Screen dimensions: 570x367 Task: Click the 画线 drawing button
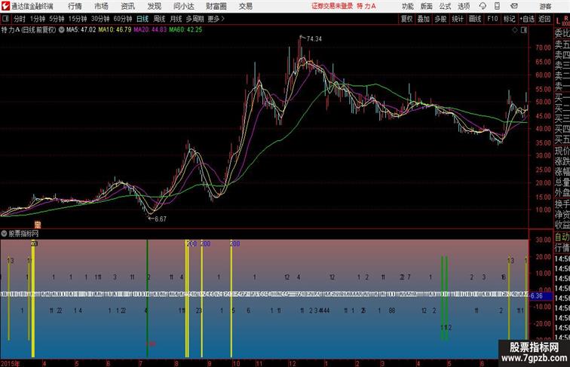click(475, 19)
